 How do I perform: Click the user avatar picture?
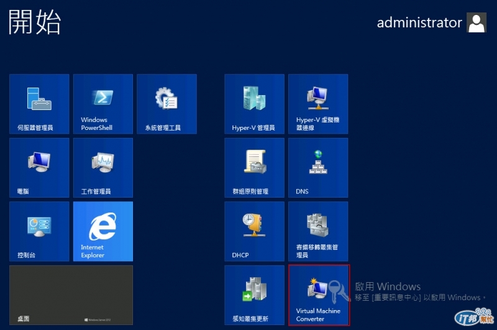coord(476,22)
